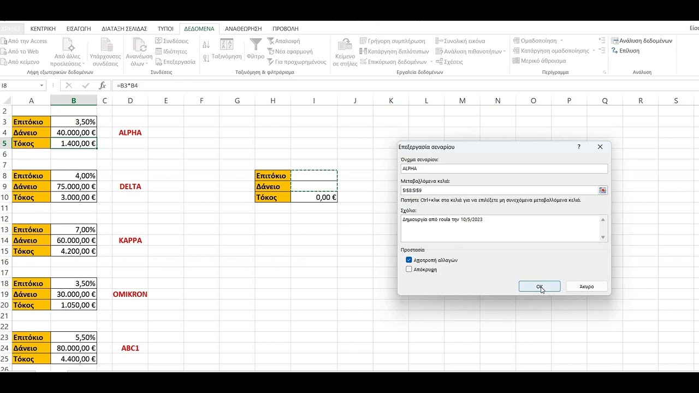Screen dimensions: 699x393
Task: Click the Επεξεργασία links icon
Action: (159, 62)
